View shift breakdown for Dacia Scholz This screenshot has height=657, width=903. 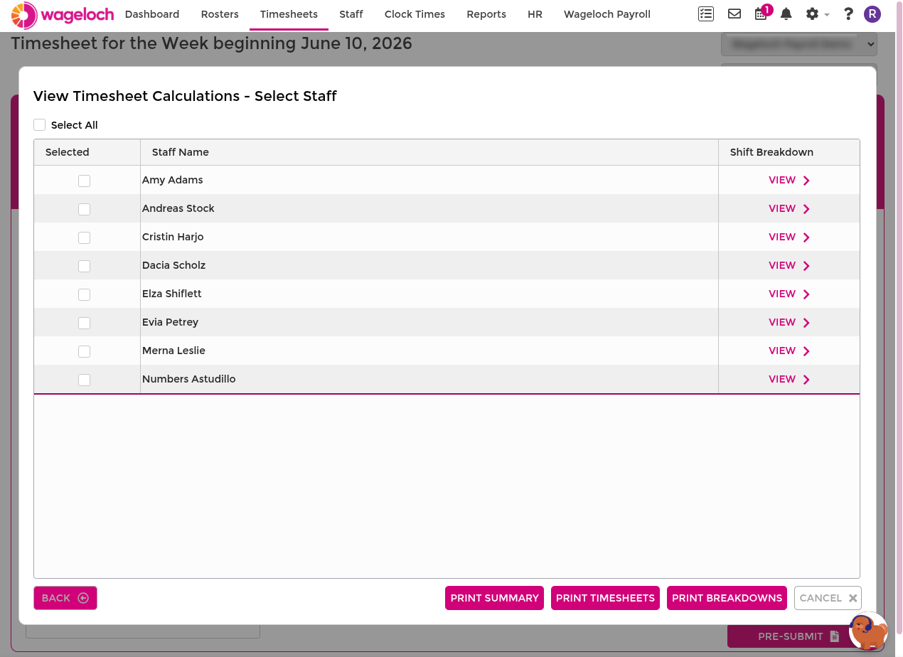point(789,265)
